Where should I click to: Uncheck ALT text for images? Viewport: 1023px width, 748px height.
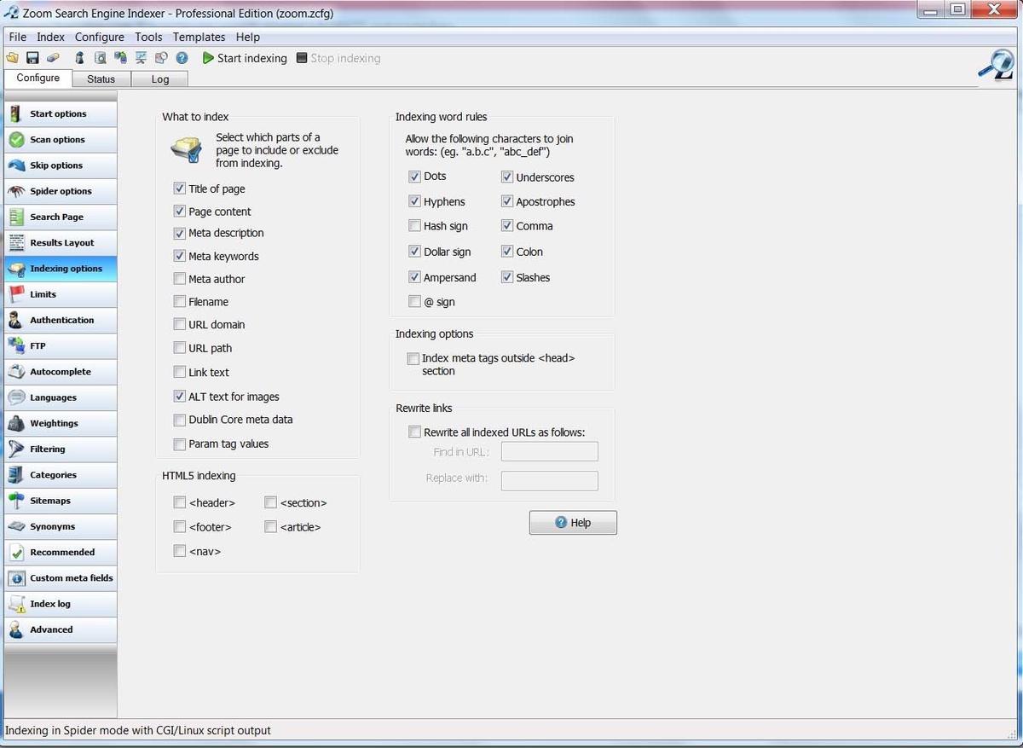[179, 396]
